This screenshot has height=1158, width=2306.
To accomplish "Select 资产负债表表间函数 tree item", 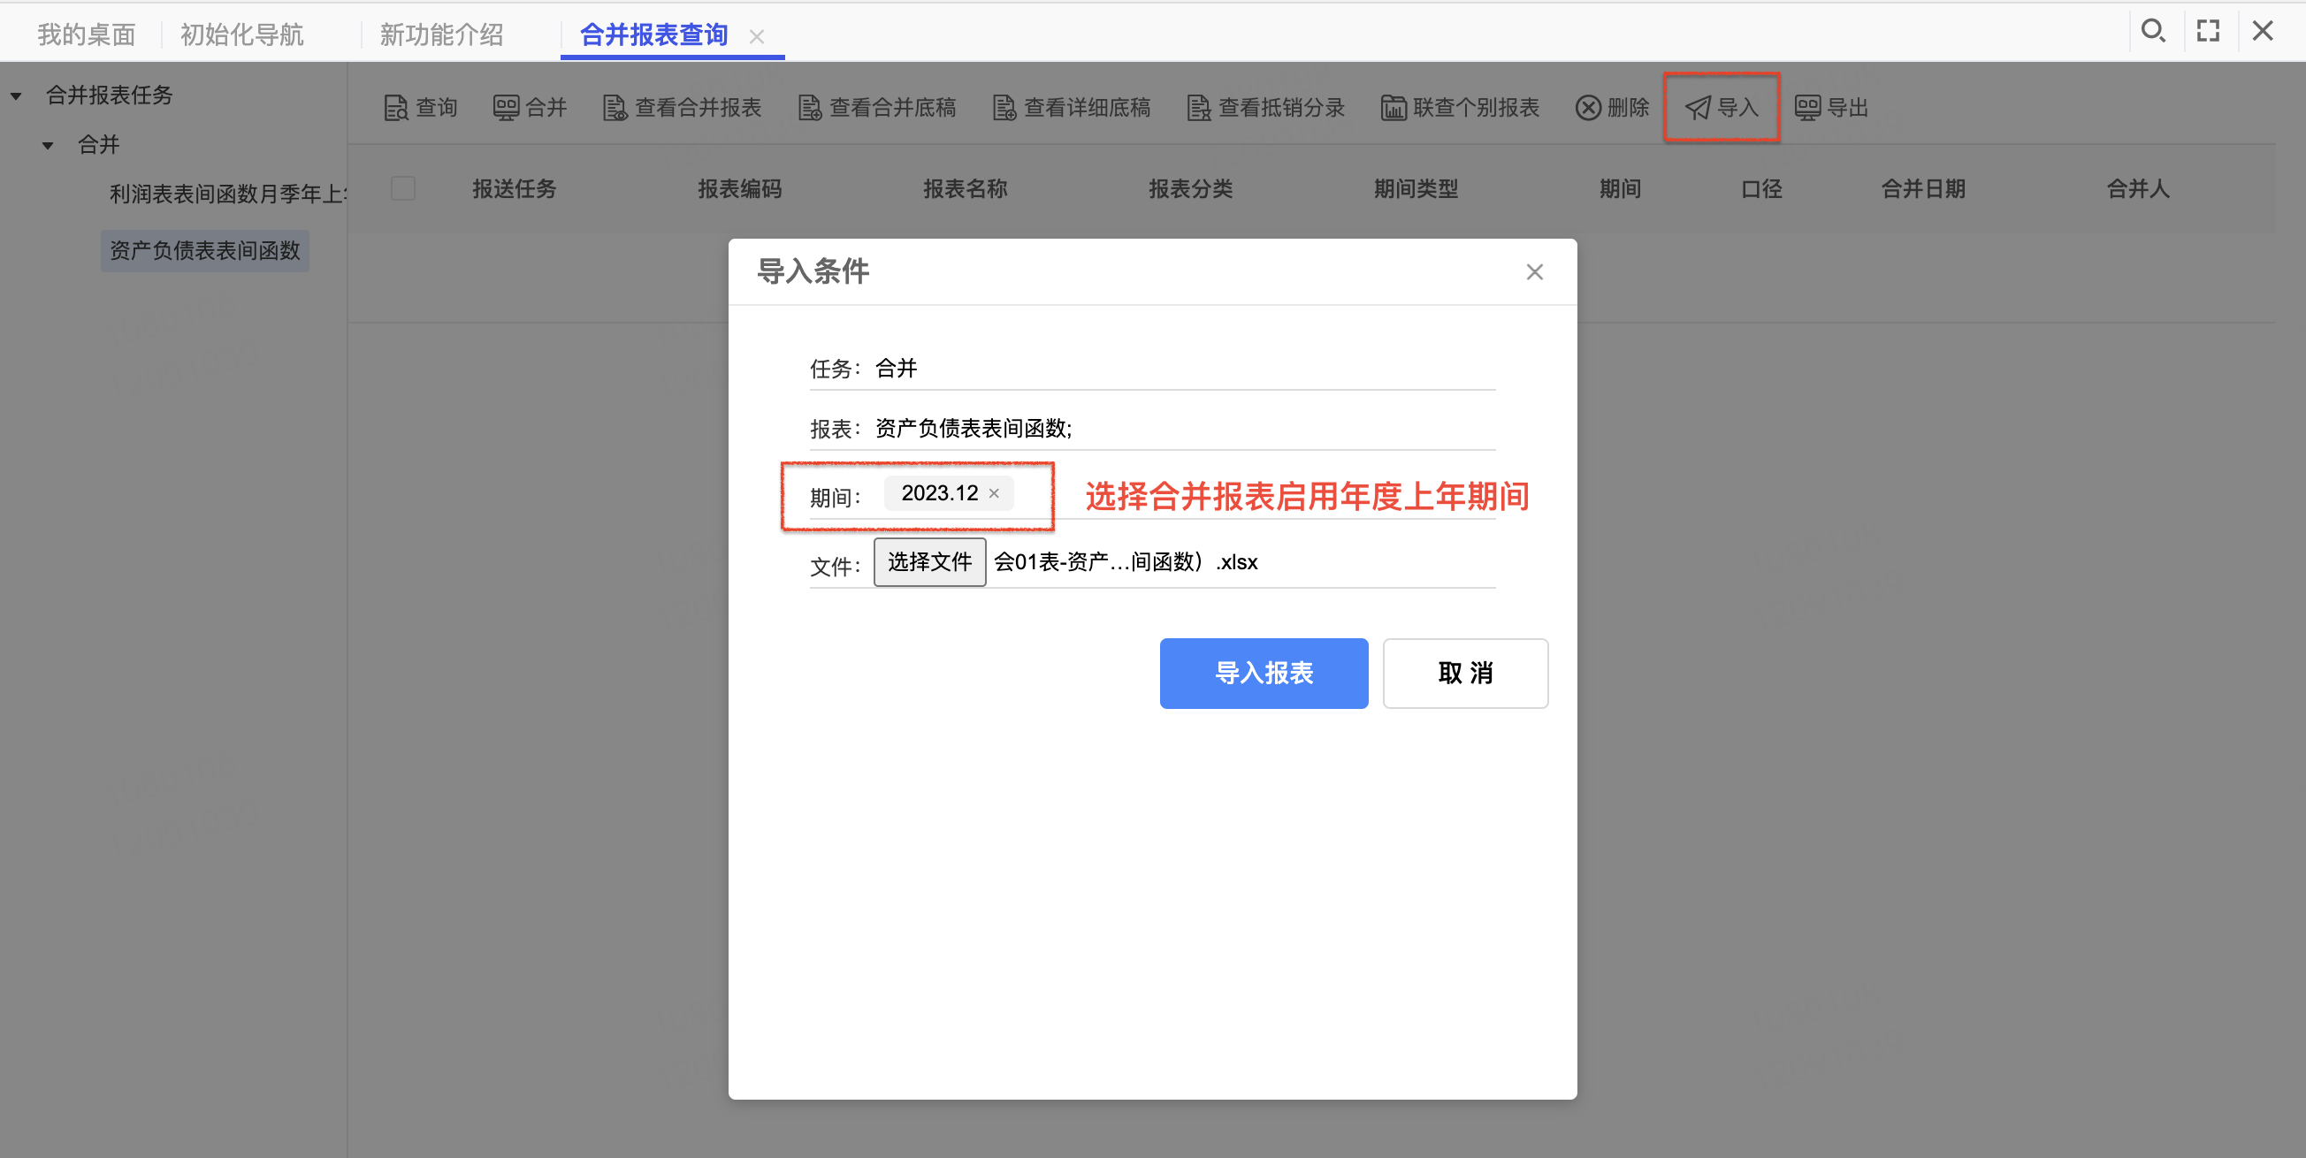I will pos(205,250).
